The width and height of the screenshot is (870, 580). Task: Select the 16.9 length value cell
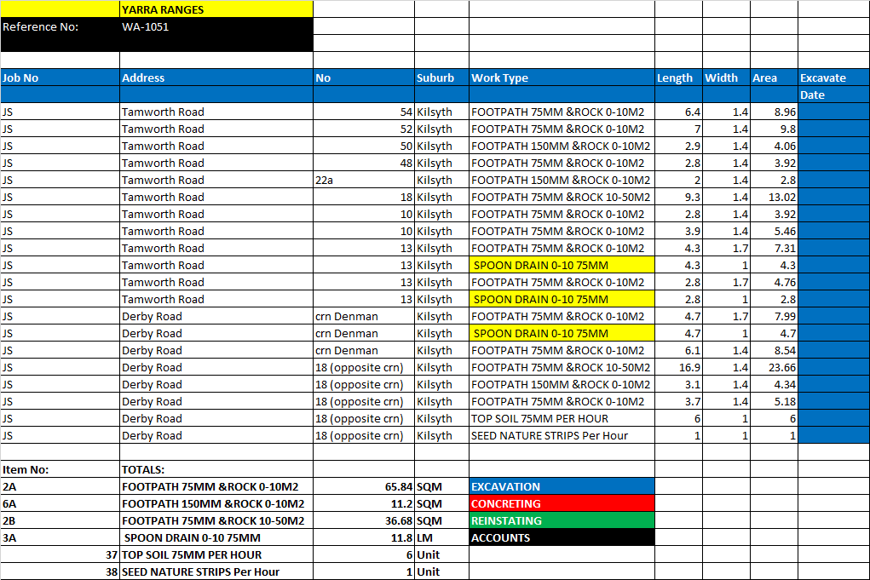click(677, 367)
